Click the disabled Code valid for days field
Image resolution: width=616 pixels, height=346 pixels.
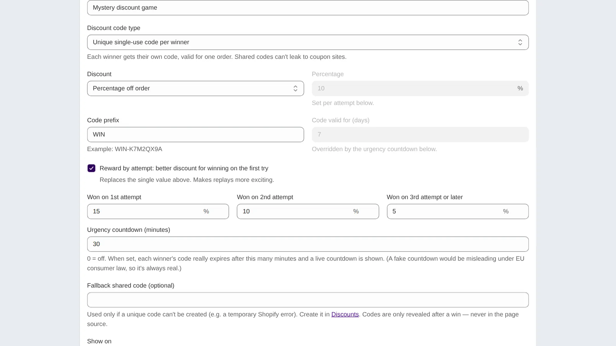[x=420, y=135]
